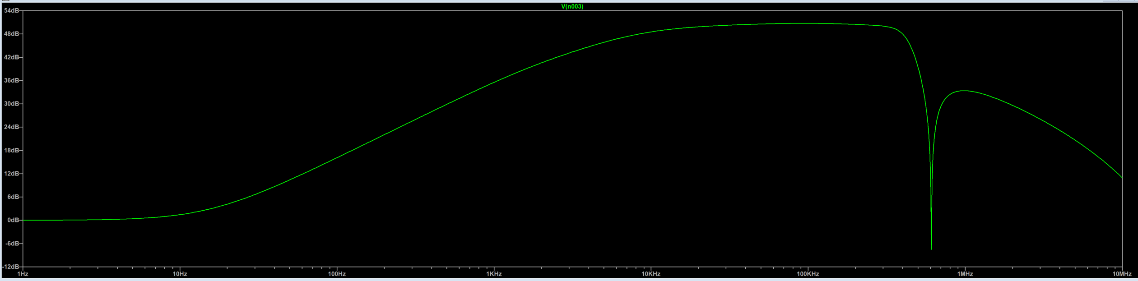Click the 1KHz frequency axis label
The image size is (1138, 281).
(494, 274)
